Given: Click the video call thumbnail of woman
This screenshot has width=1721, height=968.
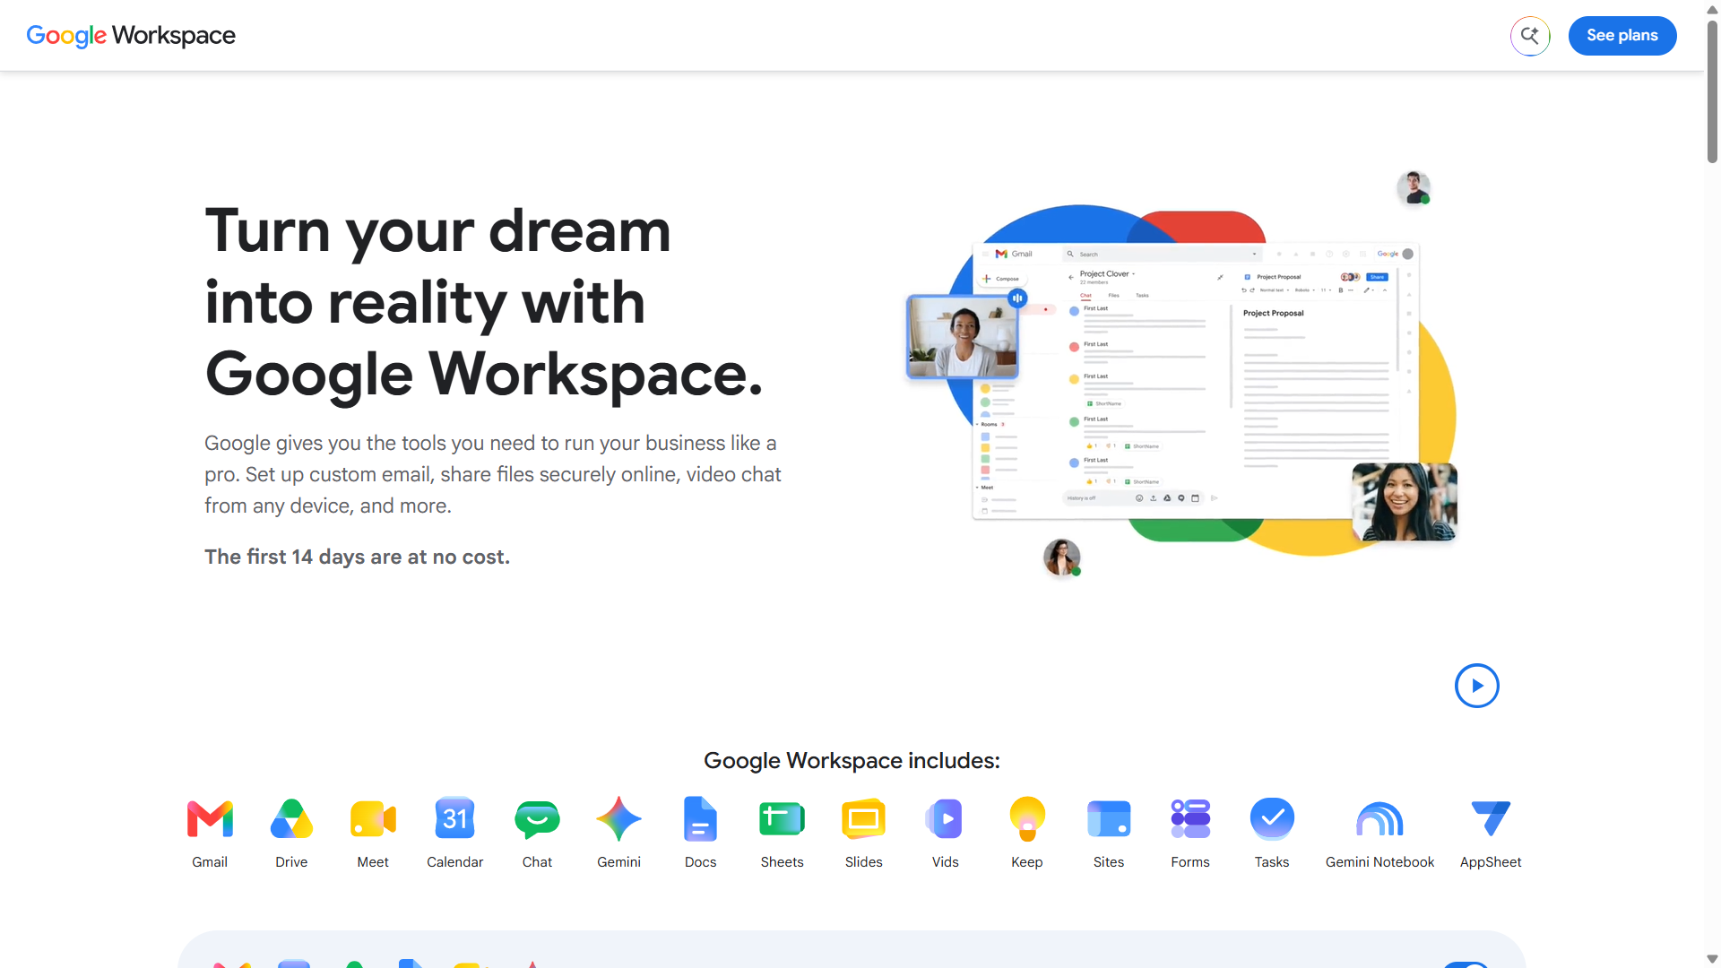Looking at the screenshot, I should (963, 337).
